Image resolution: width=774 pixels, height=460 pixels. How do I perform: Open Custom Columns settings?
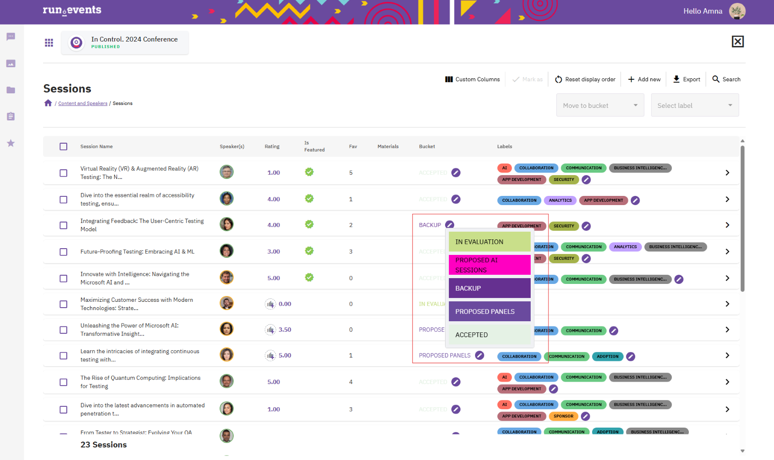pos(473,79)
